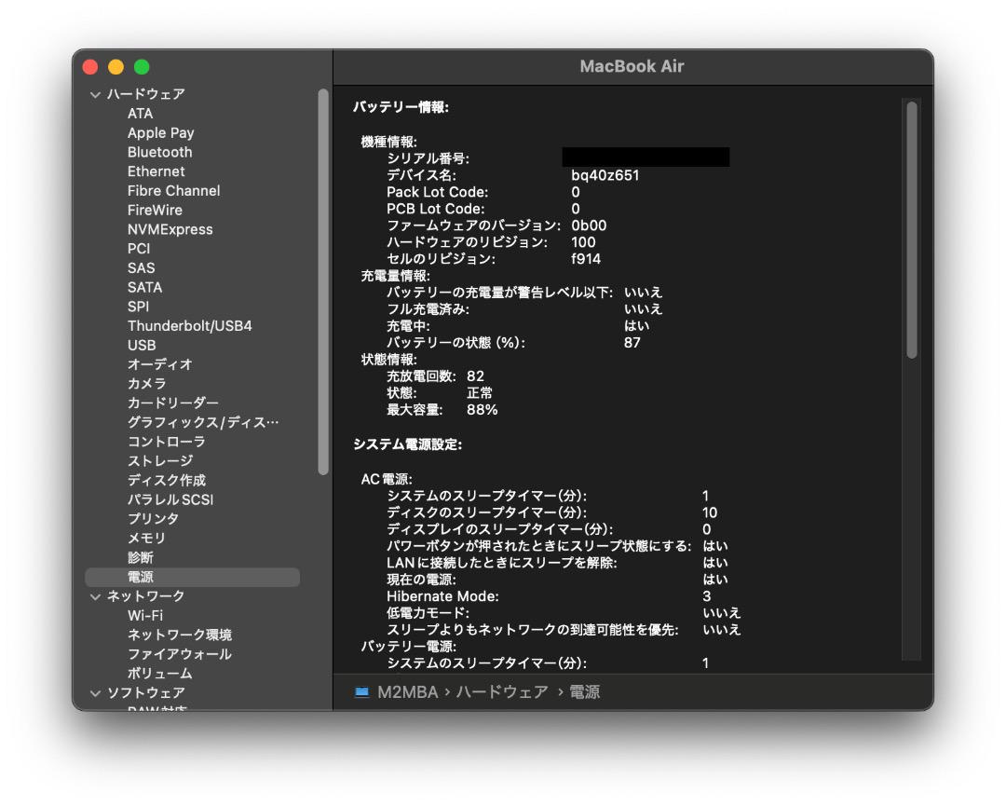
Task: Click hardware revision value 100
Action: (x=583, y=242)
